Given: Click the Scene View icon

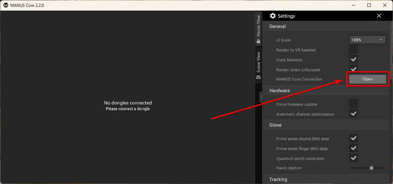Looking at the screenshot, I should pyautogui.click(x=258, y=77).
